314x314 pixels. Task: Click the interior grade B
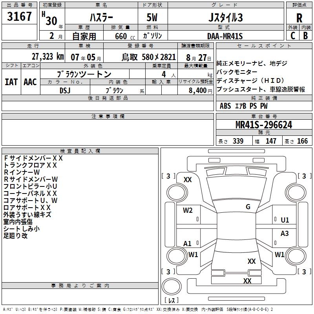(305, 36)
